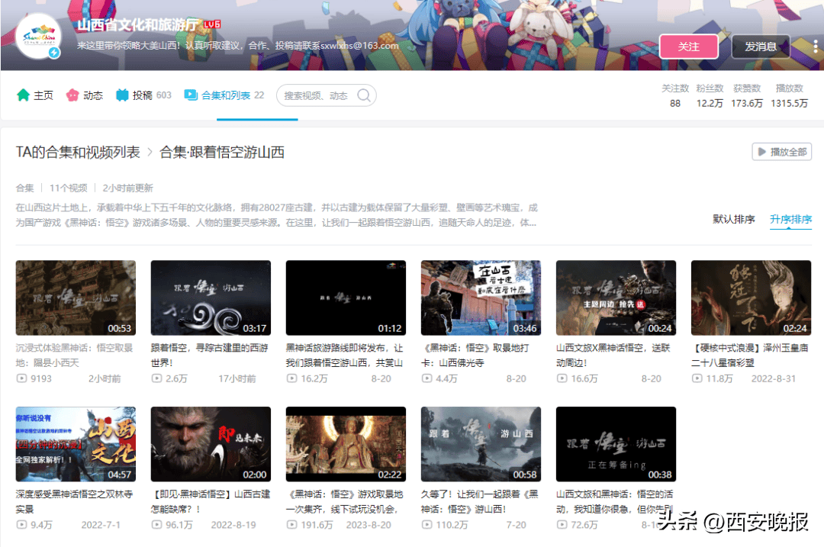This screenshot has width=824, height=547.
Task: Click the 山西省文化和旅游厅 account name
Action: tap(137, 24)
